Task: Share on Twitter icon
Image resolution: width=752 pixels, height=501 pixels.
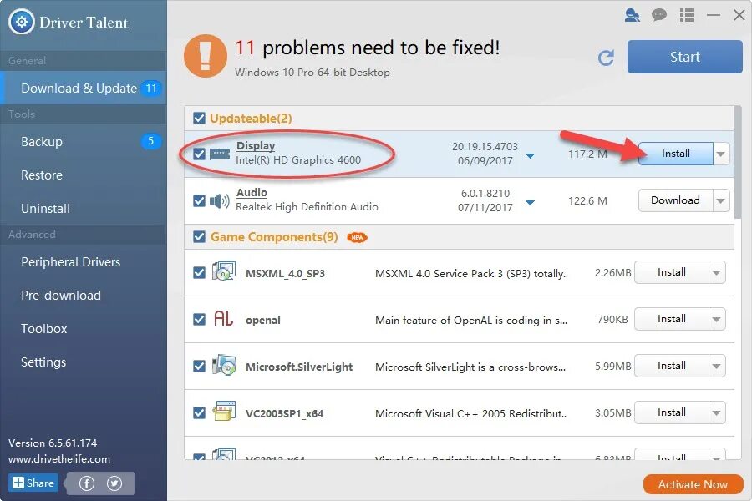Action: click(x=114, y=483)
